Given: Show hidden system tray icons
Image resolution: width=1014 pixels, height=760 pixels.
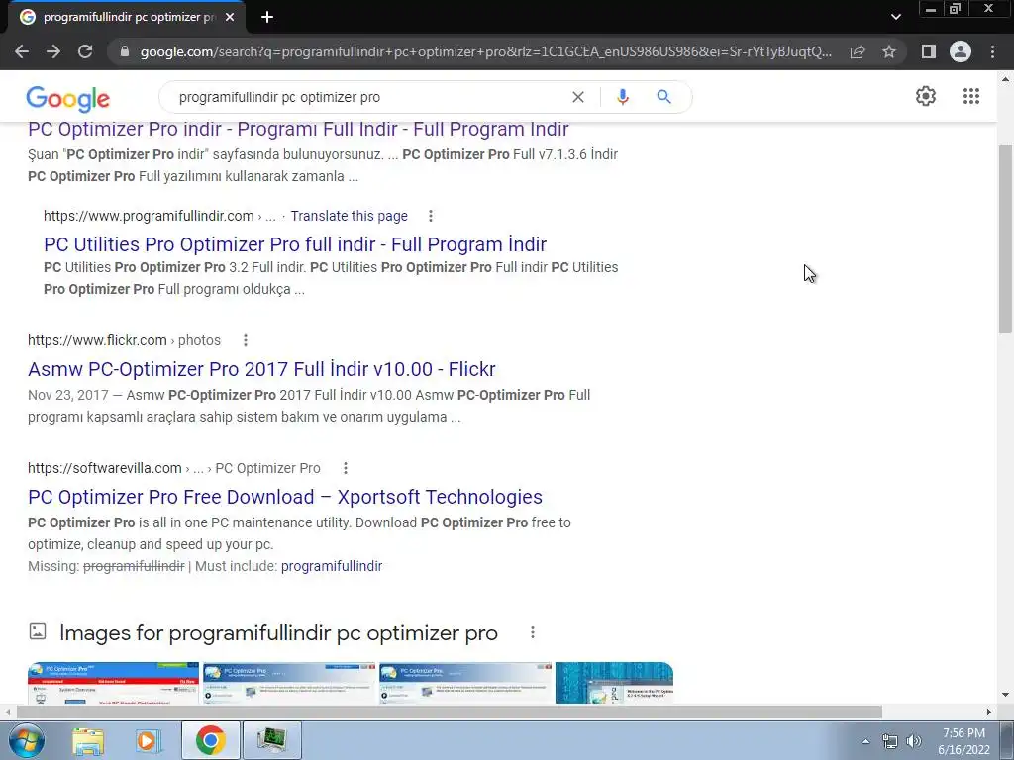Looking at the screenshot, I should (x=865, y=741).
